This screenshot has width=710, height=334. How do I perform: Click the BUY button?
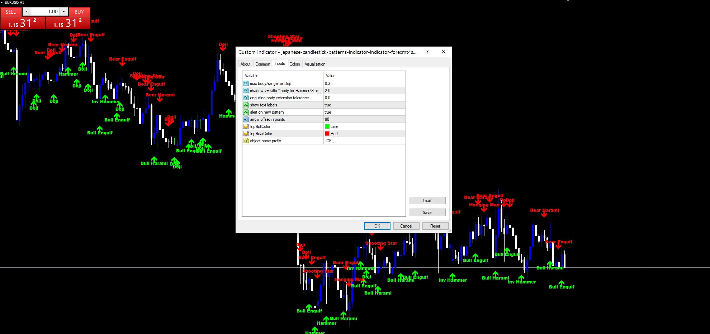79,12
